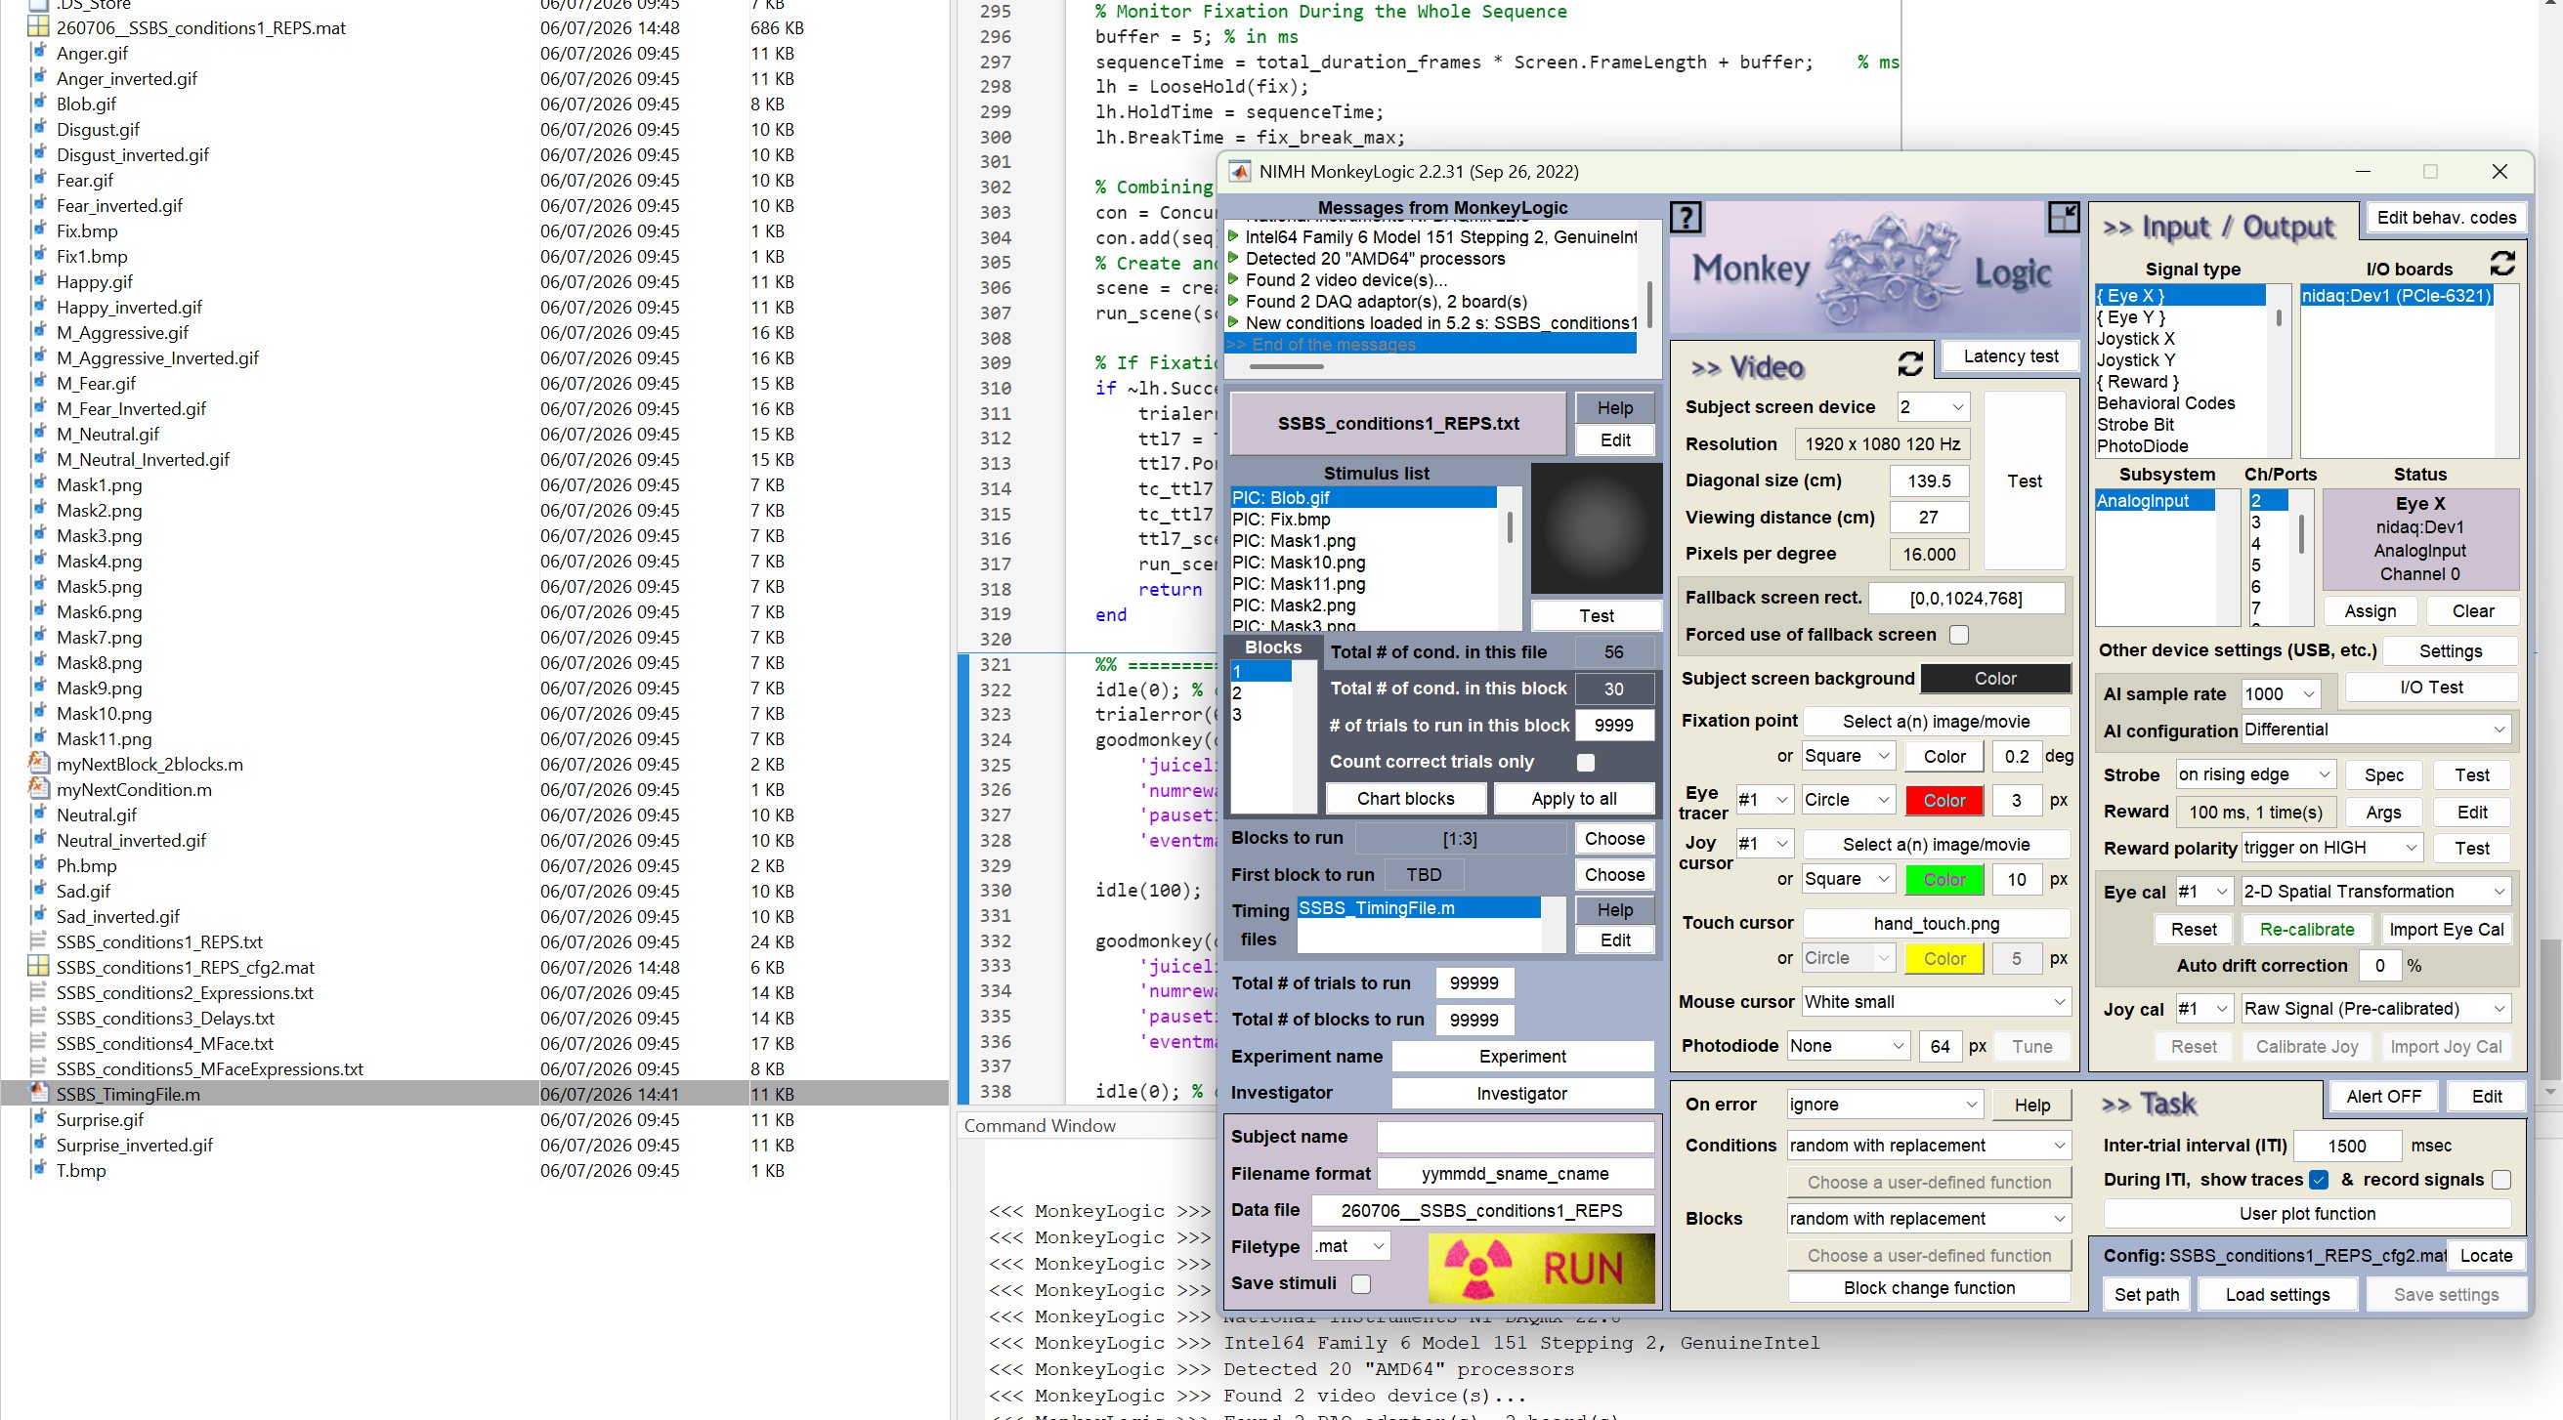2563x1420 pixels.
Task: Click the stimulus preview thumbnail image
Action: click(x=1596, y=528)
